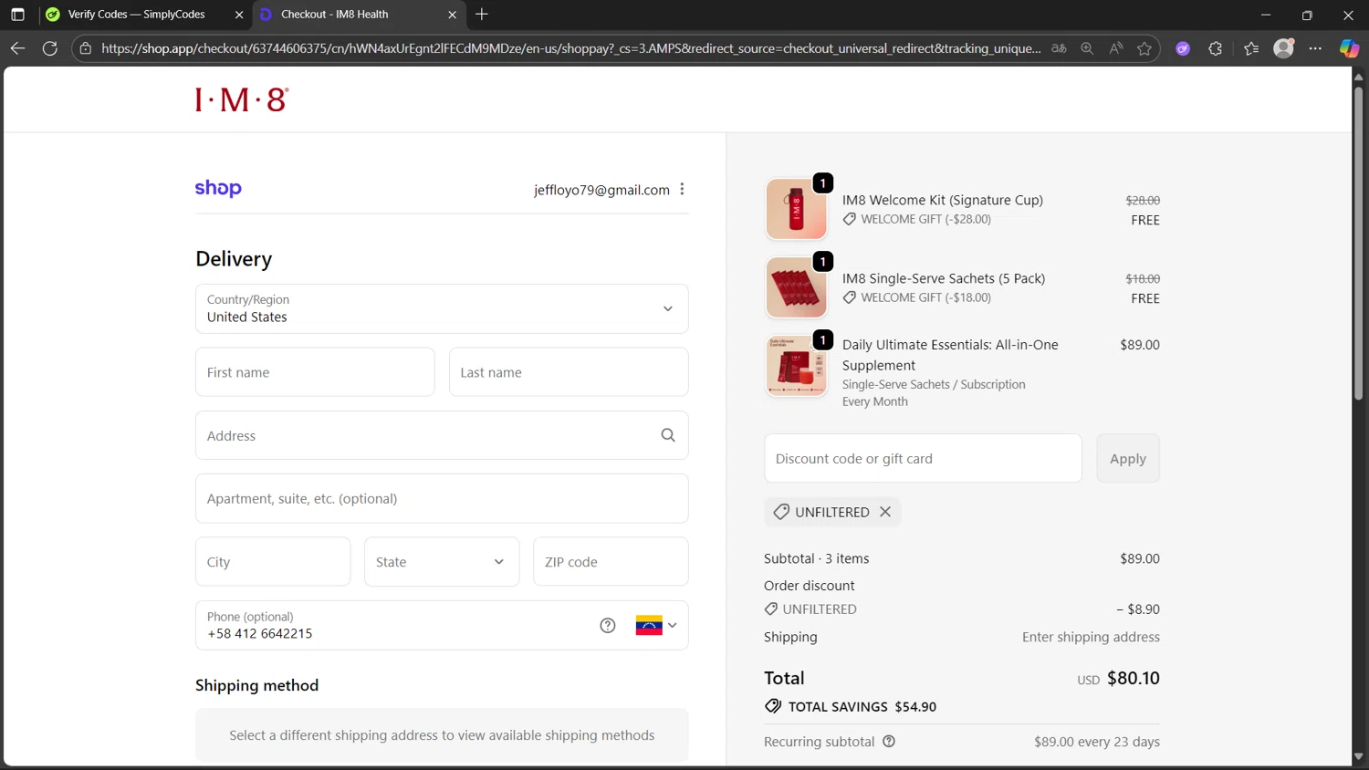Image resolution: width=1369 pixels, height=770 pixels.
Task: Expand the Country/Region dropdown
Action: pyautogui.click(x=442, y=308)
